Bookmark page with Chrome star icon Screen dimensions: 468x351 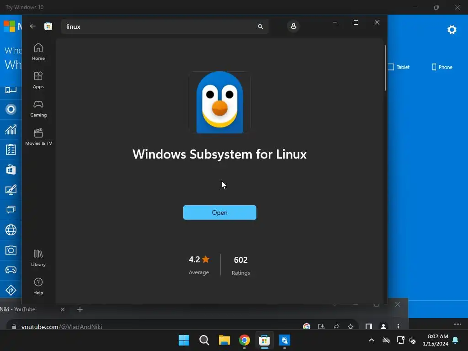tap(351, 326)
